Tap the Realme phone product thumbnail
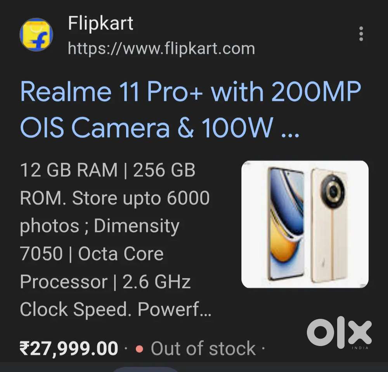Image resolution: width=388 pixels, height=372 pixels. tap(305, 224)
